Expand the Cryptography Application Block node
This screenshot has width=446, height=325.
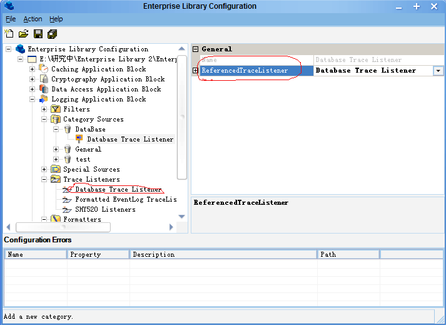(32, 79)
